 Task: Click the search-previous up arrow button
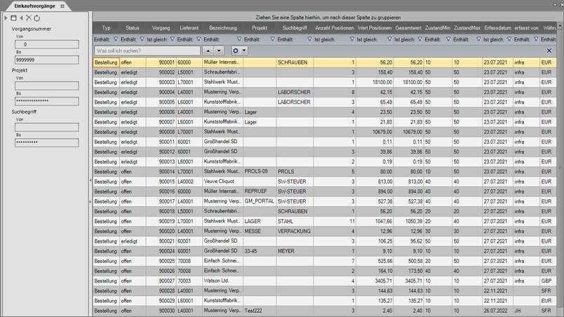[208, 51]
